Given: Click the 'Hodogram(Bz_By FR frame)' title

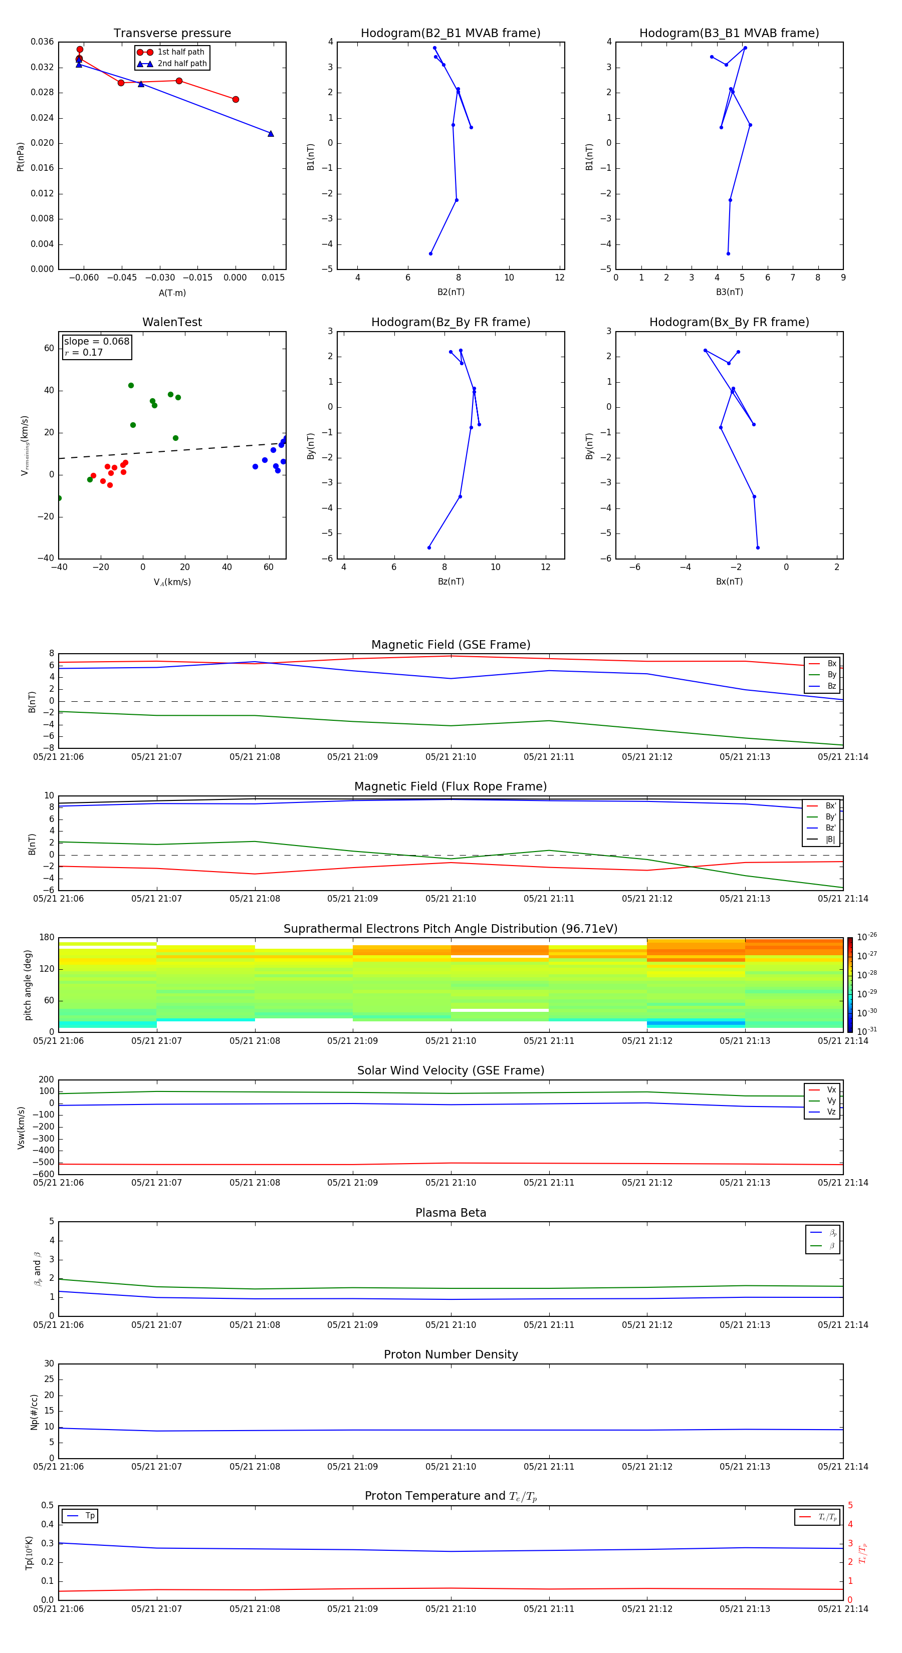Looking at the screenshot, I should (450, 322).
